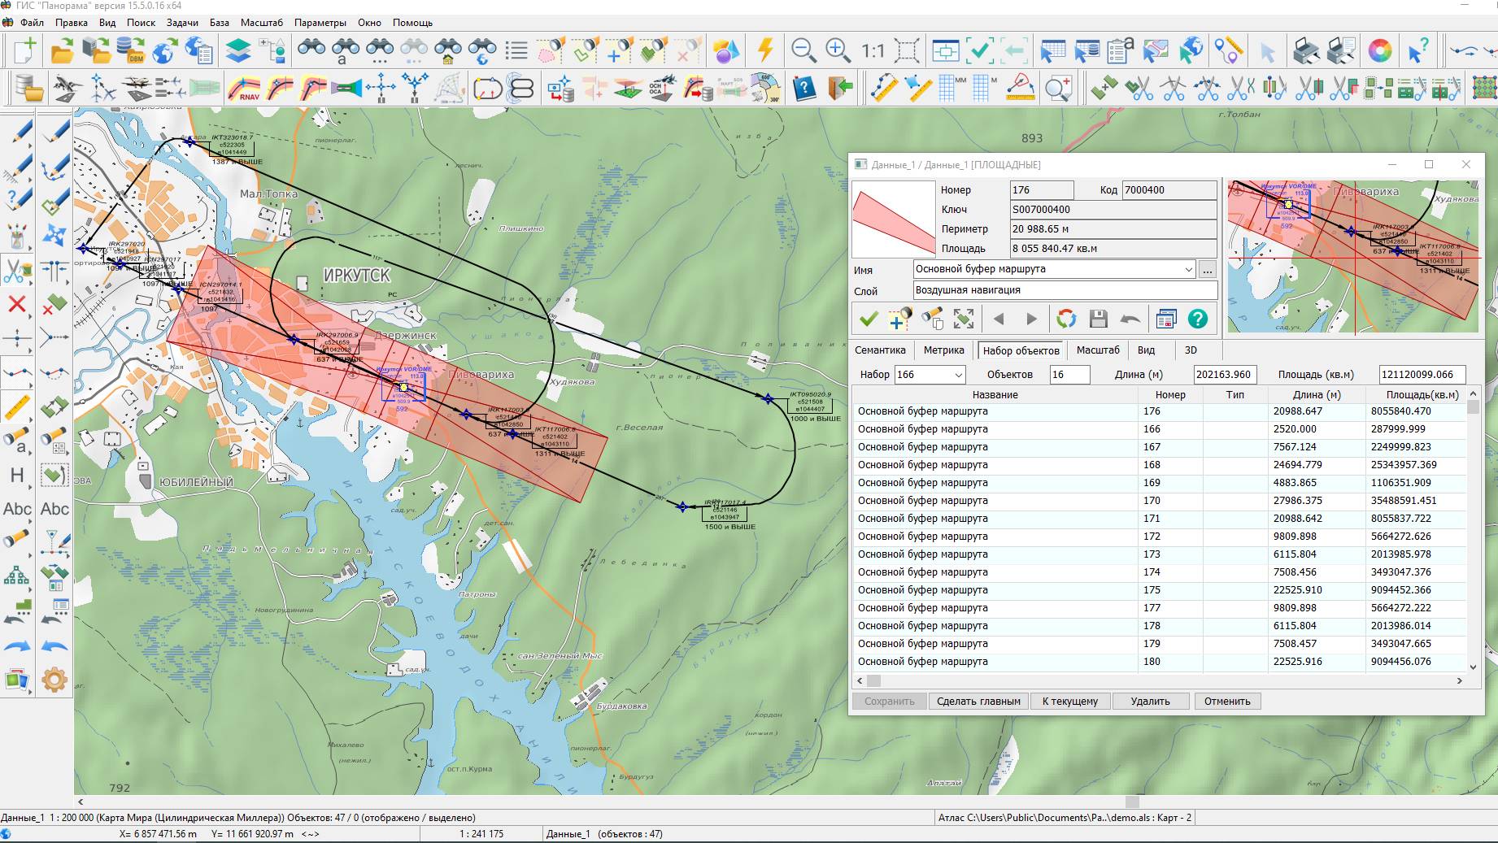Viewport: 1498px width, 843px height.
Task: Open the color wheel palette icon
Action: point(1379,51)
